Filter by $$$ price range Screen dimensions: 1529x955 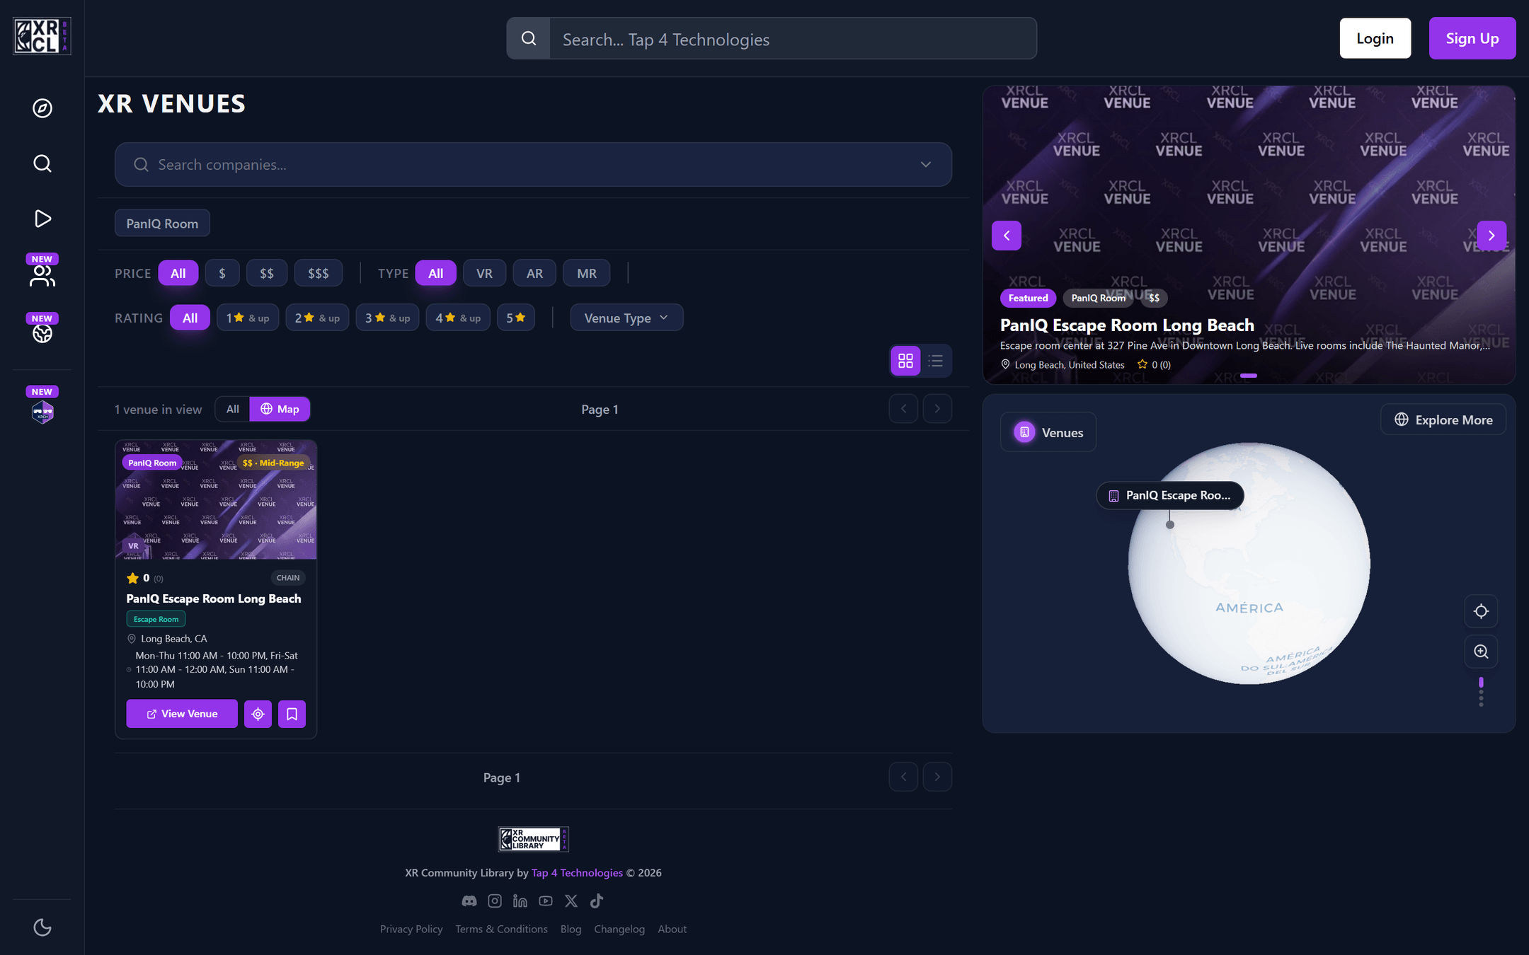click(319, 273)
